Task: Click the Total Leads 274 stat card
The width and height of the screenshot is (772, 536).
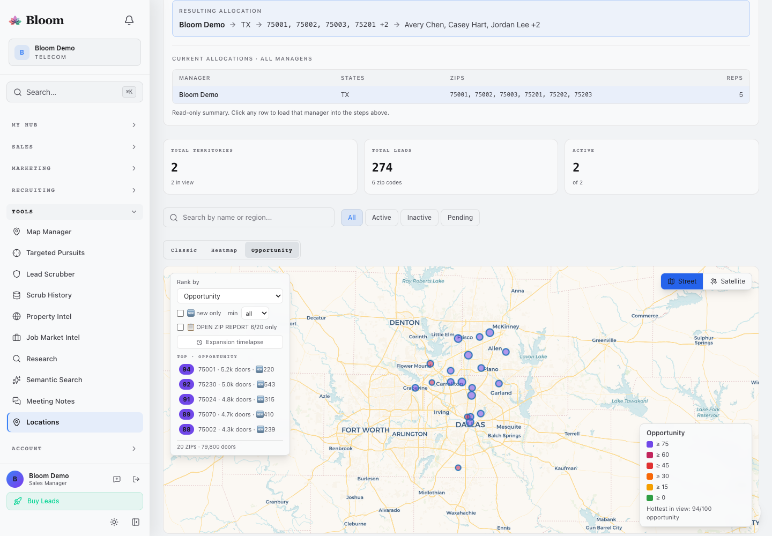Action: [x=461, y=167]
